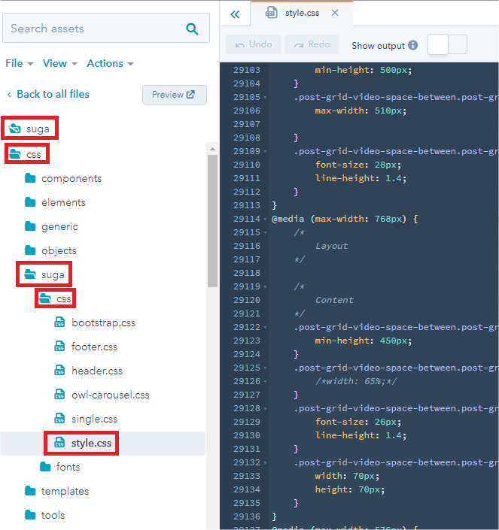Close the style.css tab
Viewport: 499px width, 530px height.
(335, 13)
